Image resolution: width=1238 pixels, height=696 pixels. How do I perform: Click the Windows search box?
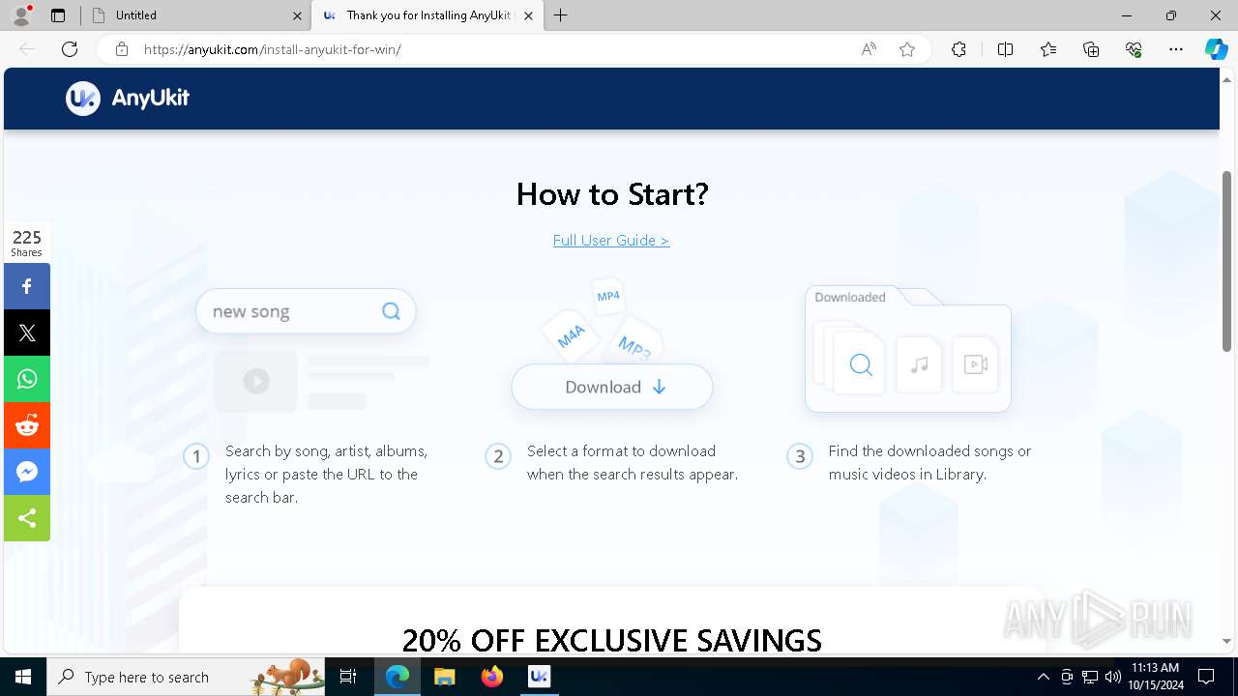point(186,677)
